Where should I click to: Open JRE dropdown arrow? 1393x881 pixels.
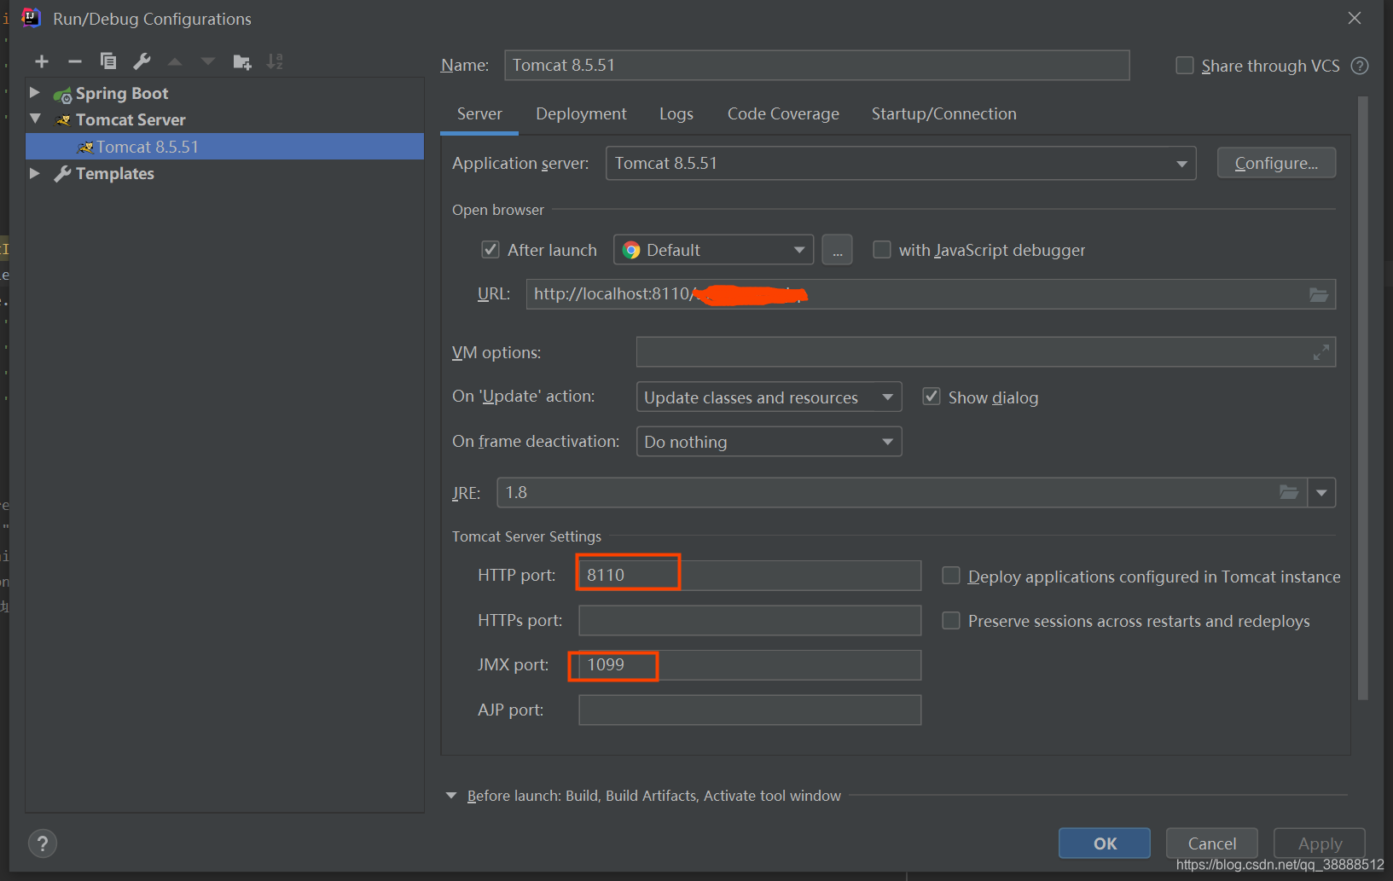[x=1321, y=492]
